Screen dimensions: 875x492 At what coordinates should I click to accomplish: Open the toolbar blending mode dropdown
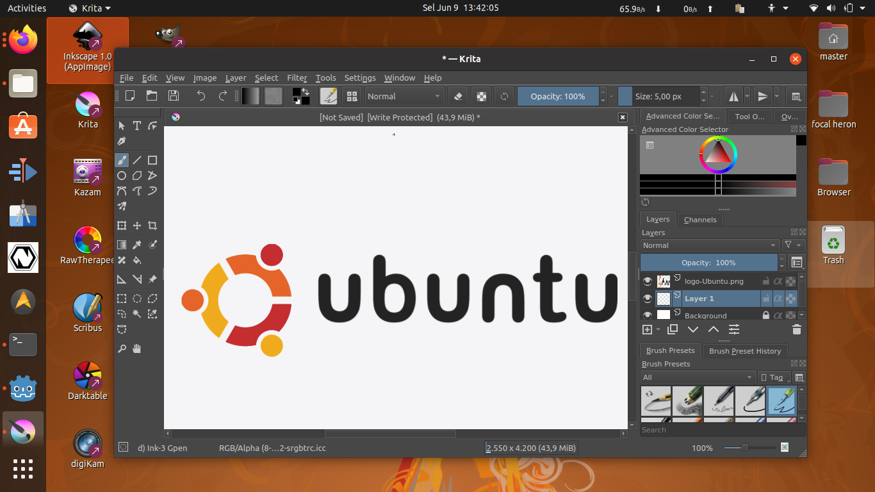(405, 96)
